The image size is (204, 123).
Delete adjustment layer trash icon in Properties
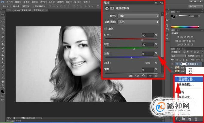point(156,76)
